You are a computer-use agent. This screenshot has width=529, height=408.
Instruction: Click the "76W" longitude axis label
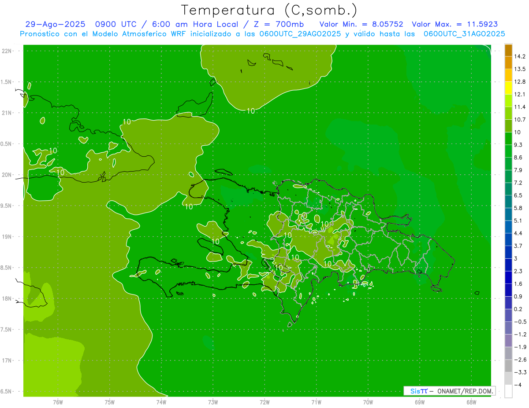58,402
